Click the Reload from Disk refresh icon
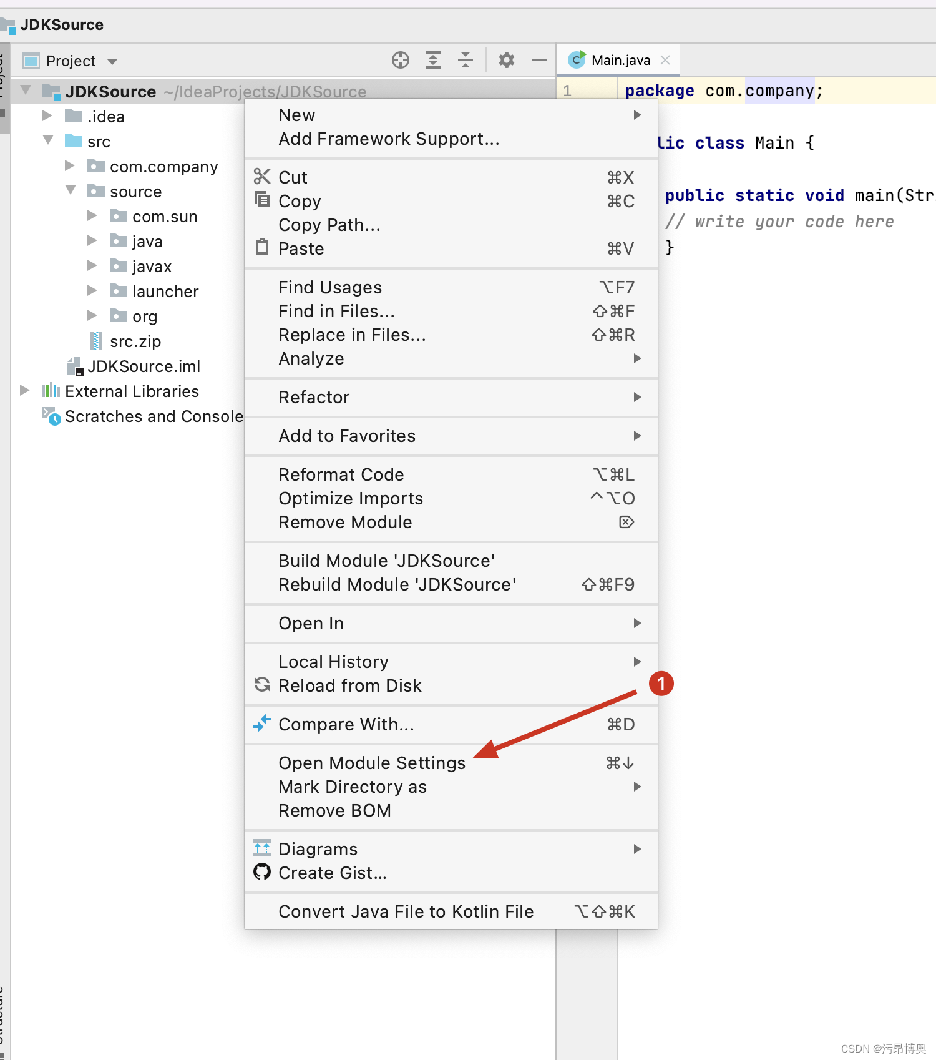Image resolution: width=936 pixels, height=1060 pixels. click(262, 685)
